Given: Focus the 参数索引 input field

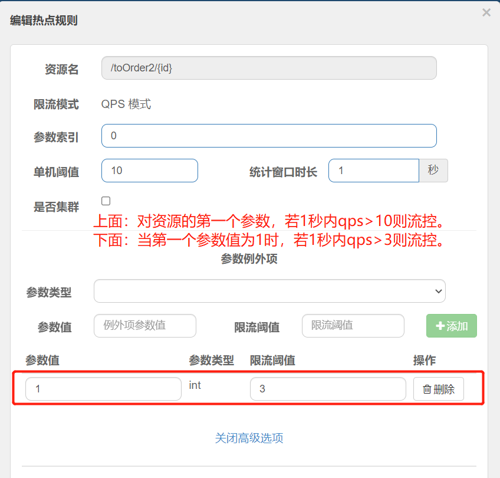Looking at the screenshot, I should click(x=269, y=136).
